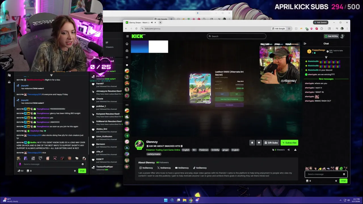Screen dimensions: 363x204
Task: Click the Get KICKs button
Action: (331, 36)
